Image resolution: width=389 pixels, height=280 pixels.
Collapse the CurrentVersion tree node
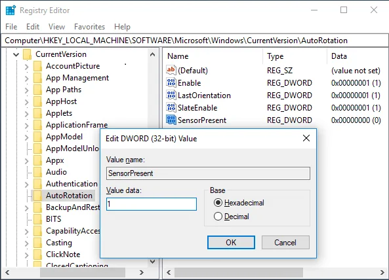(16, 54)
